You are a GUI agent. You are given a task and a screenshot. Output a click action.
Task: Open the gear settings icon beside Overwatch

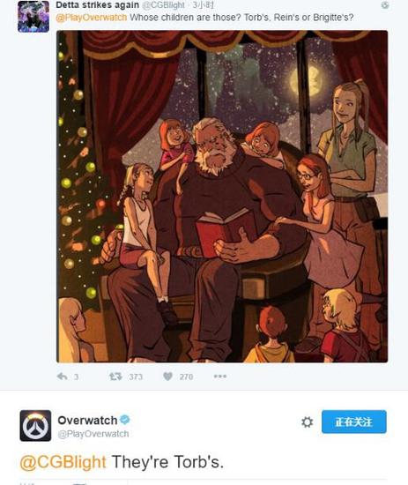click(x=307, y=422)
